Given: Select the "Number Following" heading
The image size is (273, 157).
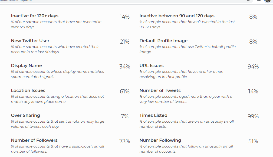Looking at the screenshot, I should point(160,140).
